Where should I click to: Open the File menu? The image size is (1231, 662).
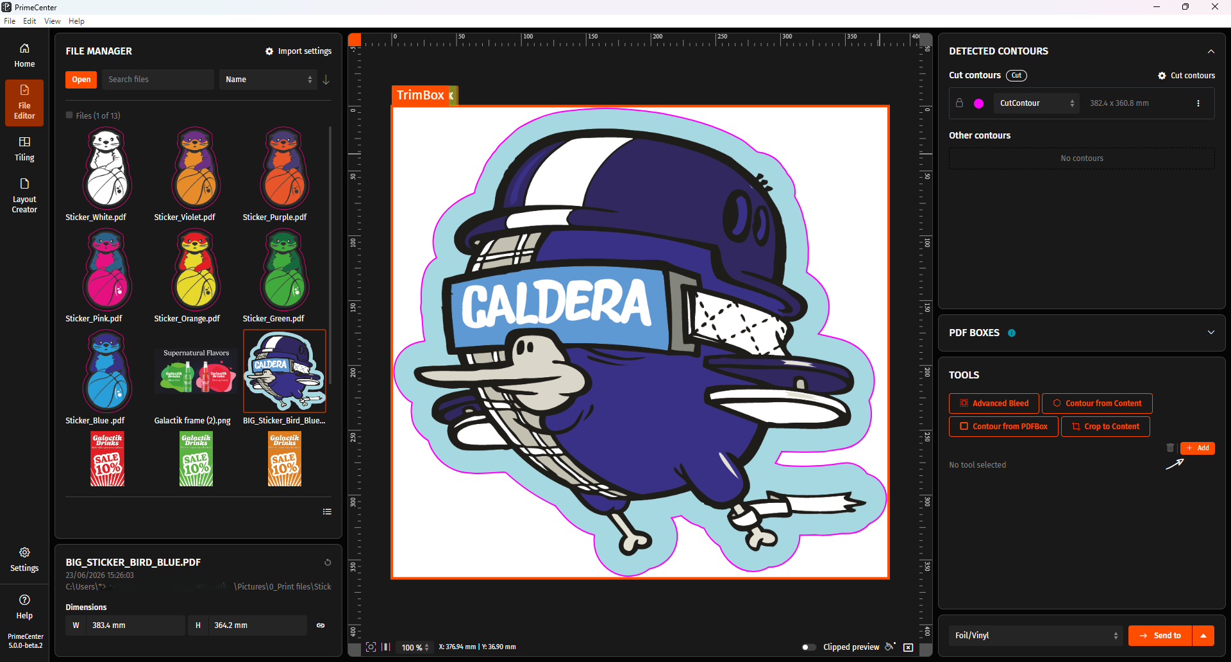coord(10,21)
